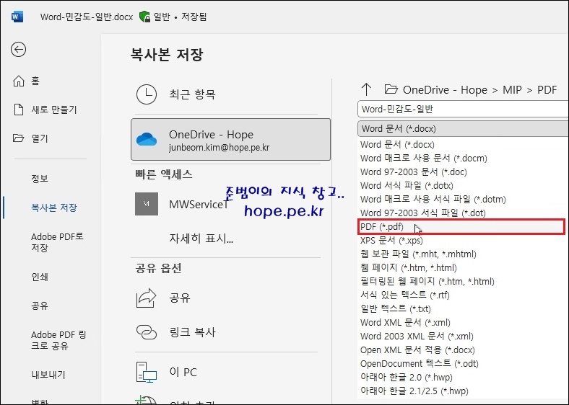Screen dimensions: 569x405
Task: Select Adobe PDF 링크로 공유
Action: [58, 340]
